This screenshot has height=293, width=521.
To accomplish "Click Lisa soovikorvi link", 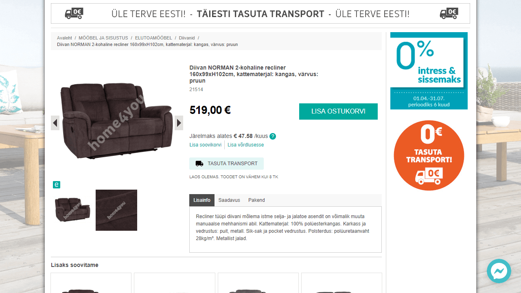I will [206, 145].
